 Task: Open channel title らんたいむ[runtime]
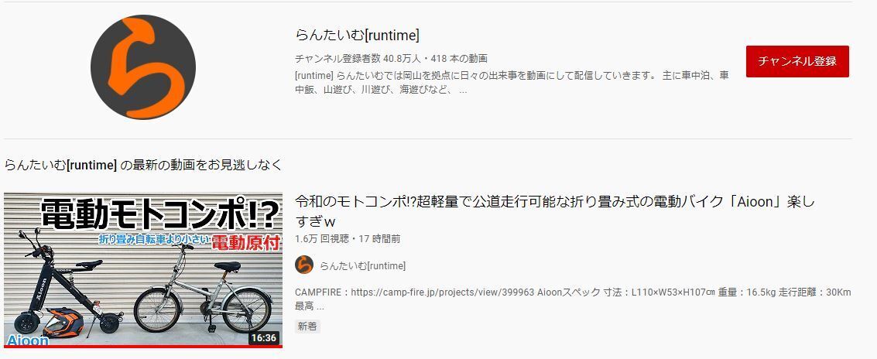pyautogui.click(x=358, y=36)
